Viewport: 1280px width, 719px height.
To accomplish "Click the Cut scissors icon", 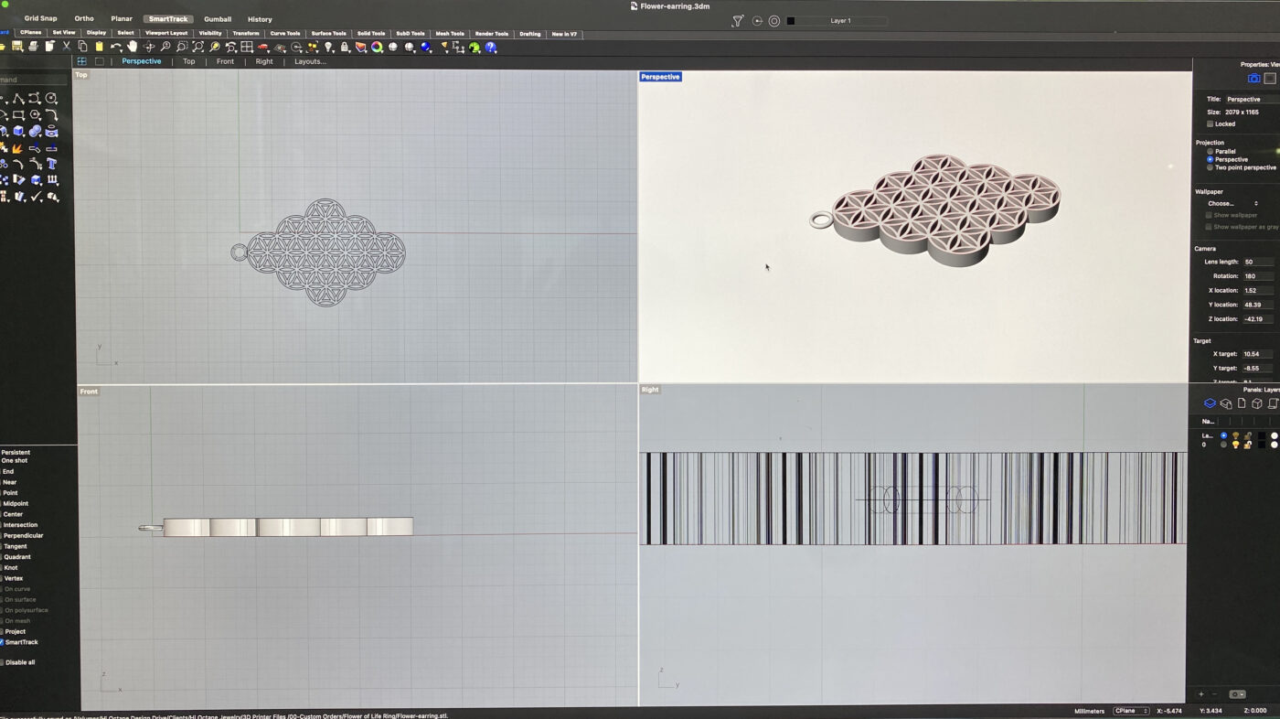I will [67, 47].
